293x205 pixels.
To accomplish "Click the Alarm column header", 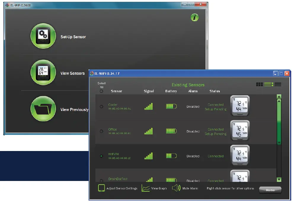I will pos(193,91).
